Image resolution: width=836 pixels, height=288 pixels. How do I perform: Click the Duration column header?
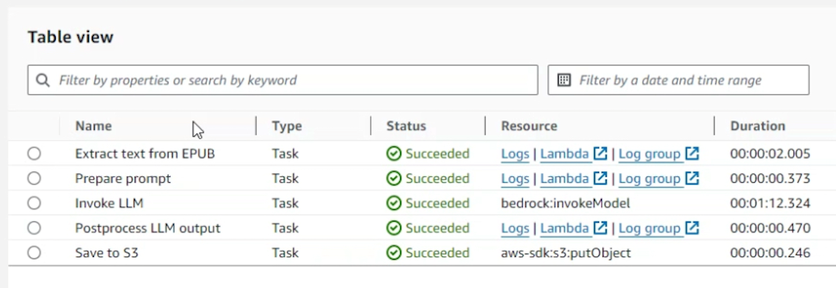point(757,126)
